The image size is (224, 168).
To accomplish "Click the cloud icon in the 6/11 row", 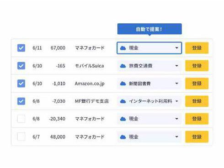I will tap(123, 48).
